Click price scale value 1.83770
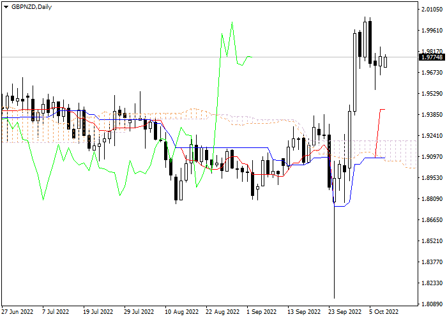 click(432, 262)
